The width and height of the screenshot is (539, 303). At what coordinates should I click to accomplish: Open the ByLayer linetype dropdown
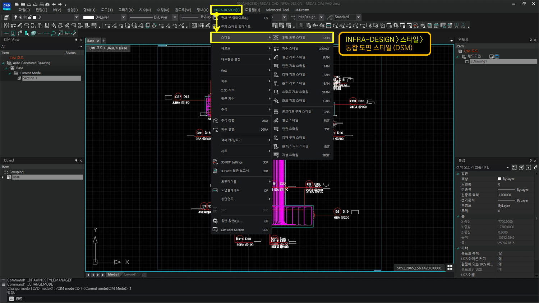pos(175,17)
